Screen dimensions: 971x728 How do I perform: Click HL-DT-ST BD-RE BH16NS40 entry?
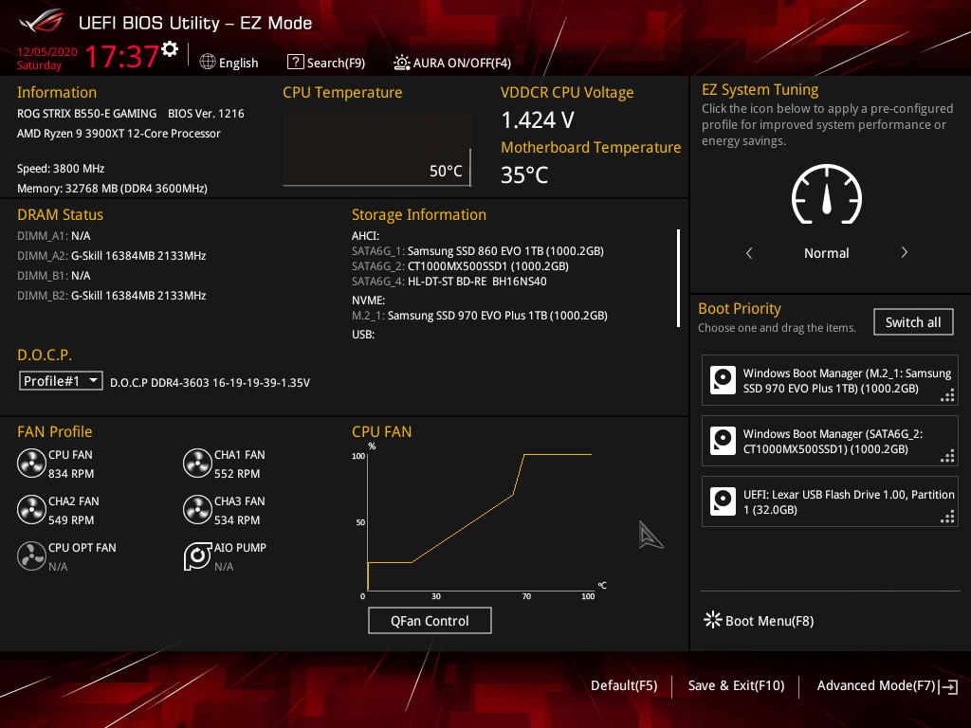(449, 281)
